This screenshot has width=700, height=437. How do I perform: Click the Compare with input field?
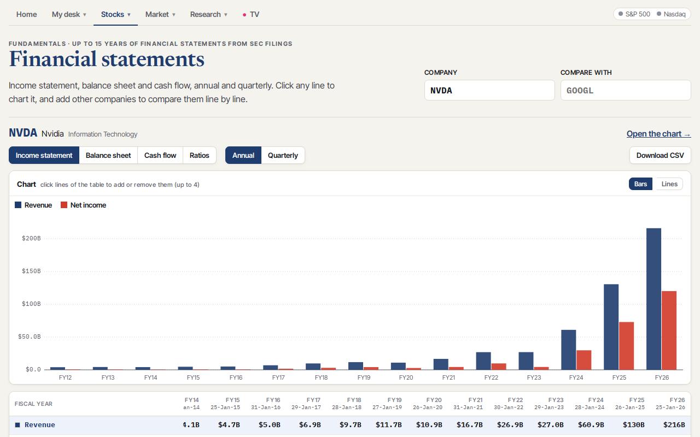[x=626, y=90]
